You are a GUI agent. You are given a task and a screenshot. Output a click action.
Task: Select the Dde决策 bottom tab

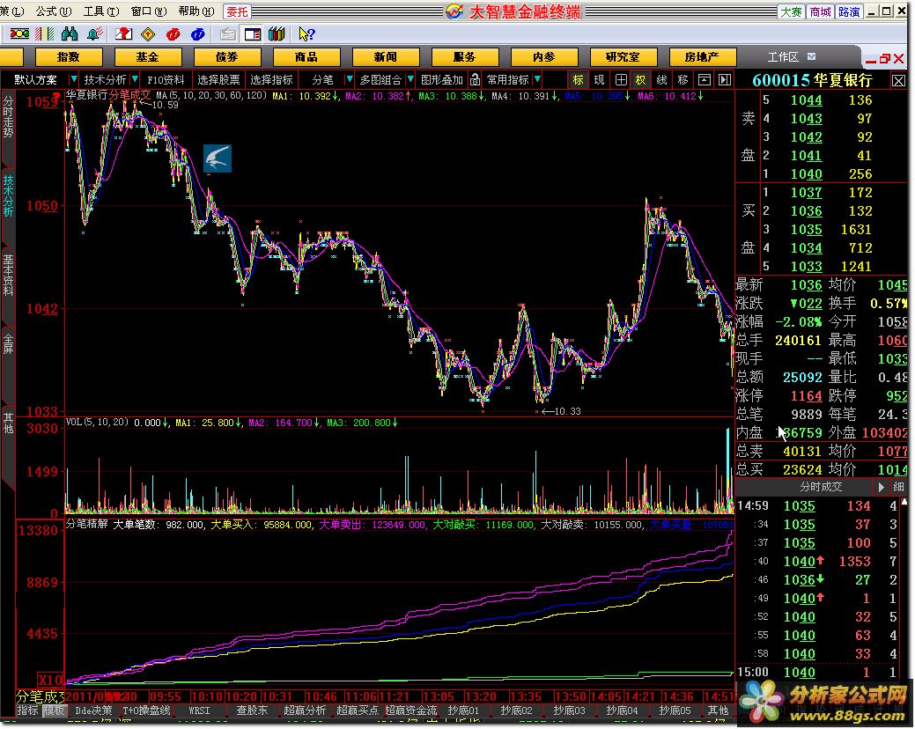pyautogui.click(x=93, y=711)
